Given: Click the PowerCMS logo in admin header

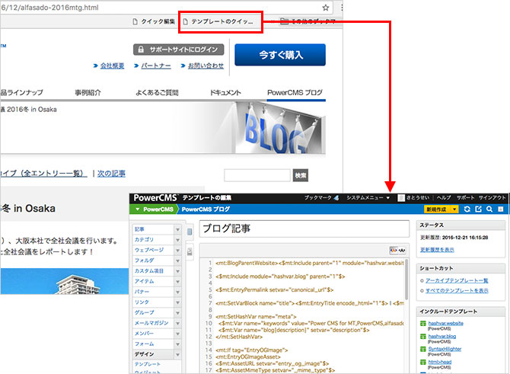Looking at the screenshot, I should click(155, 197).
